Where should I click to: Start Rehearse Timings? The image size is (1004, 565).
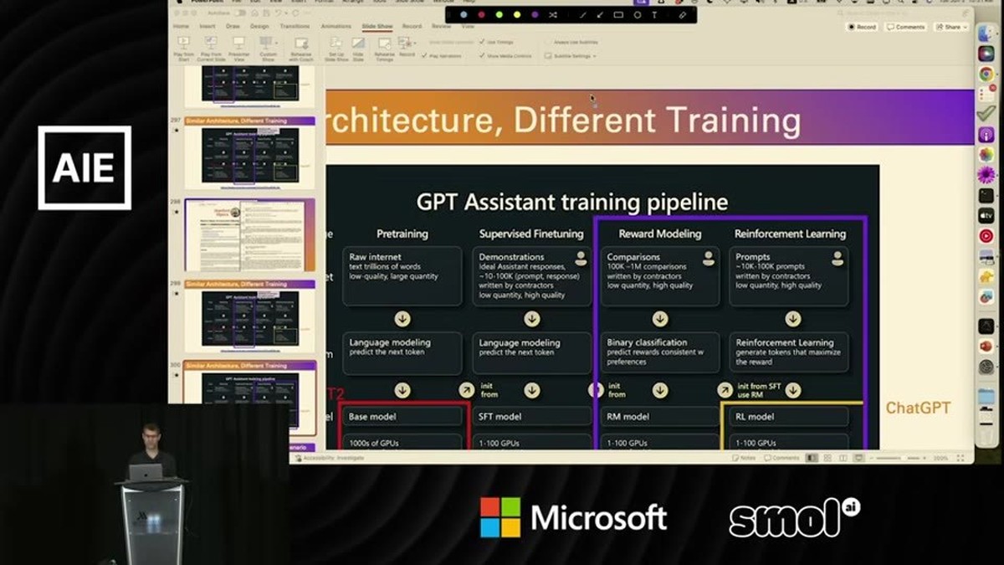click(x=384, y=49)
